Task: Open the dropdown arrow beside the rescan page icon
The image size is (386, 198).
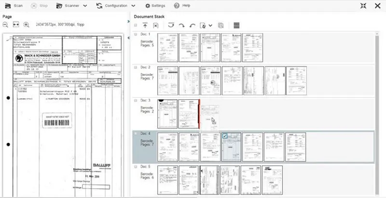Action: click(210, 26)
